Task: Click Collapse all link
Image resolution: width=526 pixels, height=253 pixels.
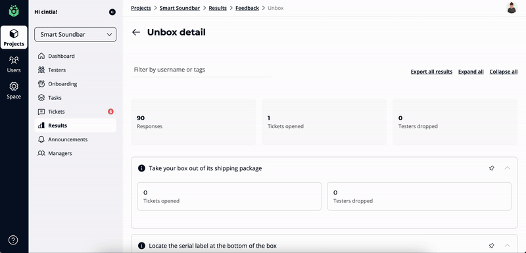Action: coord(504,72)
